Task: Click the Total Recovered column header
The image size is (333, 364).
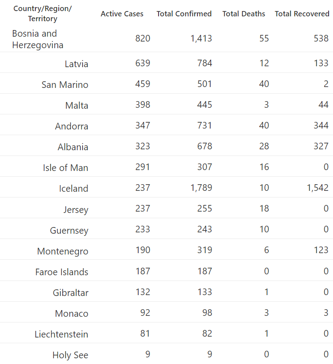Action: tap(302, 14)
